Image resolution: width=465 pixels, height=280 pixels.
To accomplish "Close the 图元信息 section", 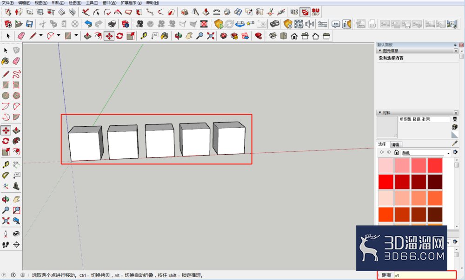I will [x=456, y=51].
